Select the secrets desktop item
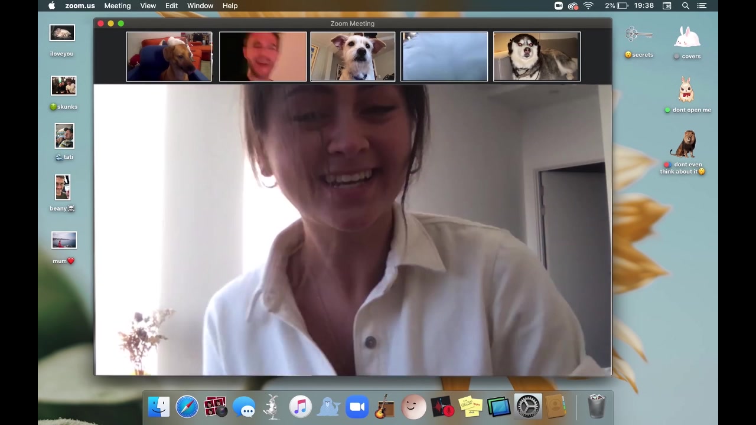The width and height of the screenshot is (756, 425). (639, 42)
